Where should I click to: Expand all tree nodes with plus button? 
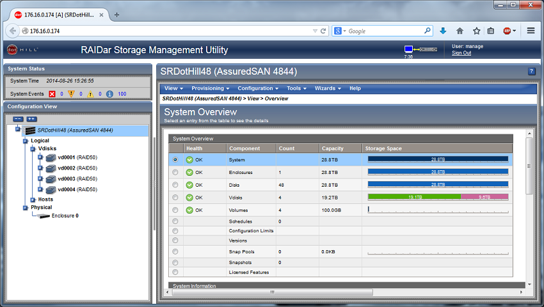pos(31,119)
